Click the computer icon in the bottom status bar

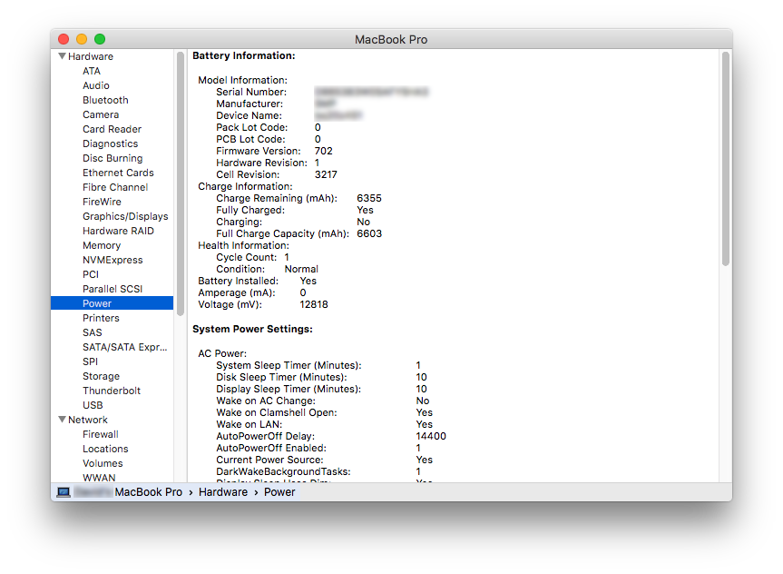(62, 491)
